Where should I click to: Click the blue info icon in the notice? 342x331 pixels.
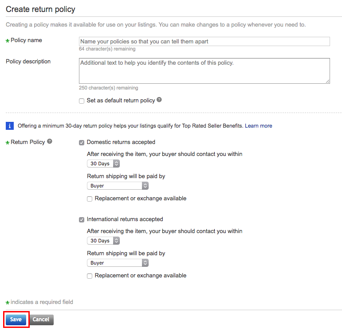point(10,126)
